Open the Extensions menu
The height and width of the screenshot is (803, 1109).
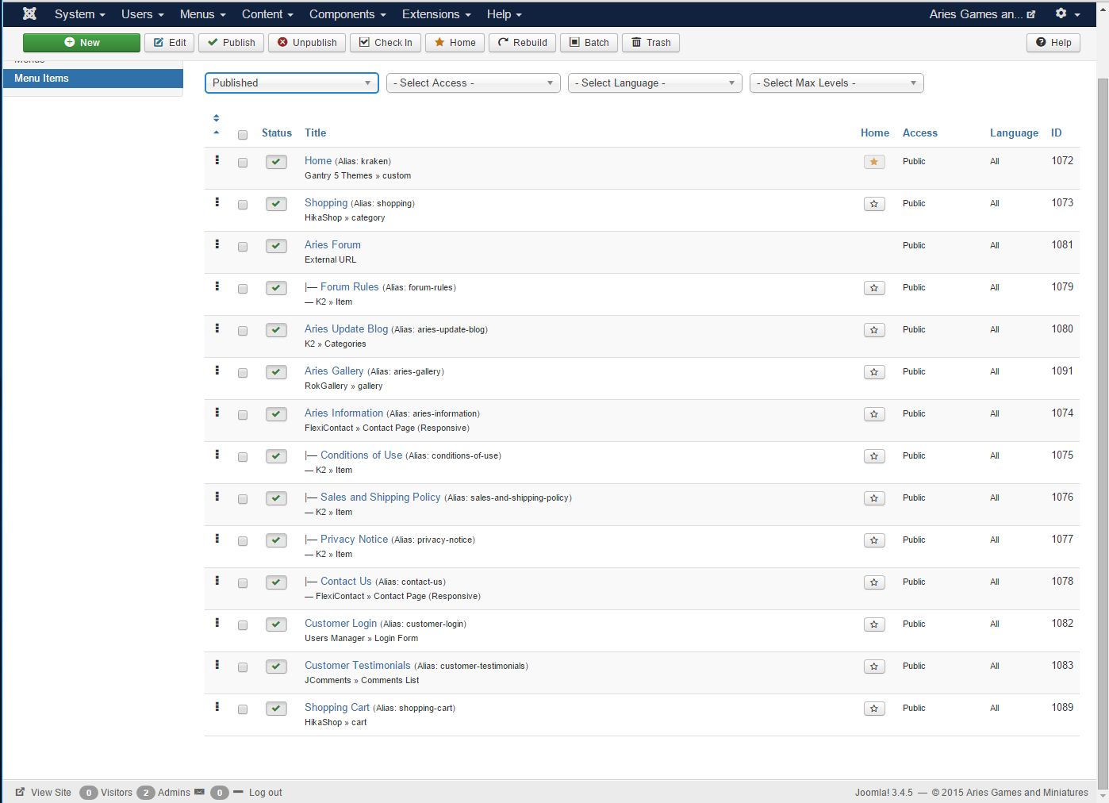pyautogui.click(x=436, y=14)
